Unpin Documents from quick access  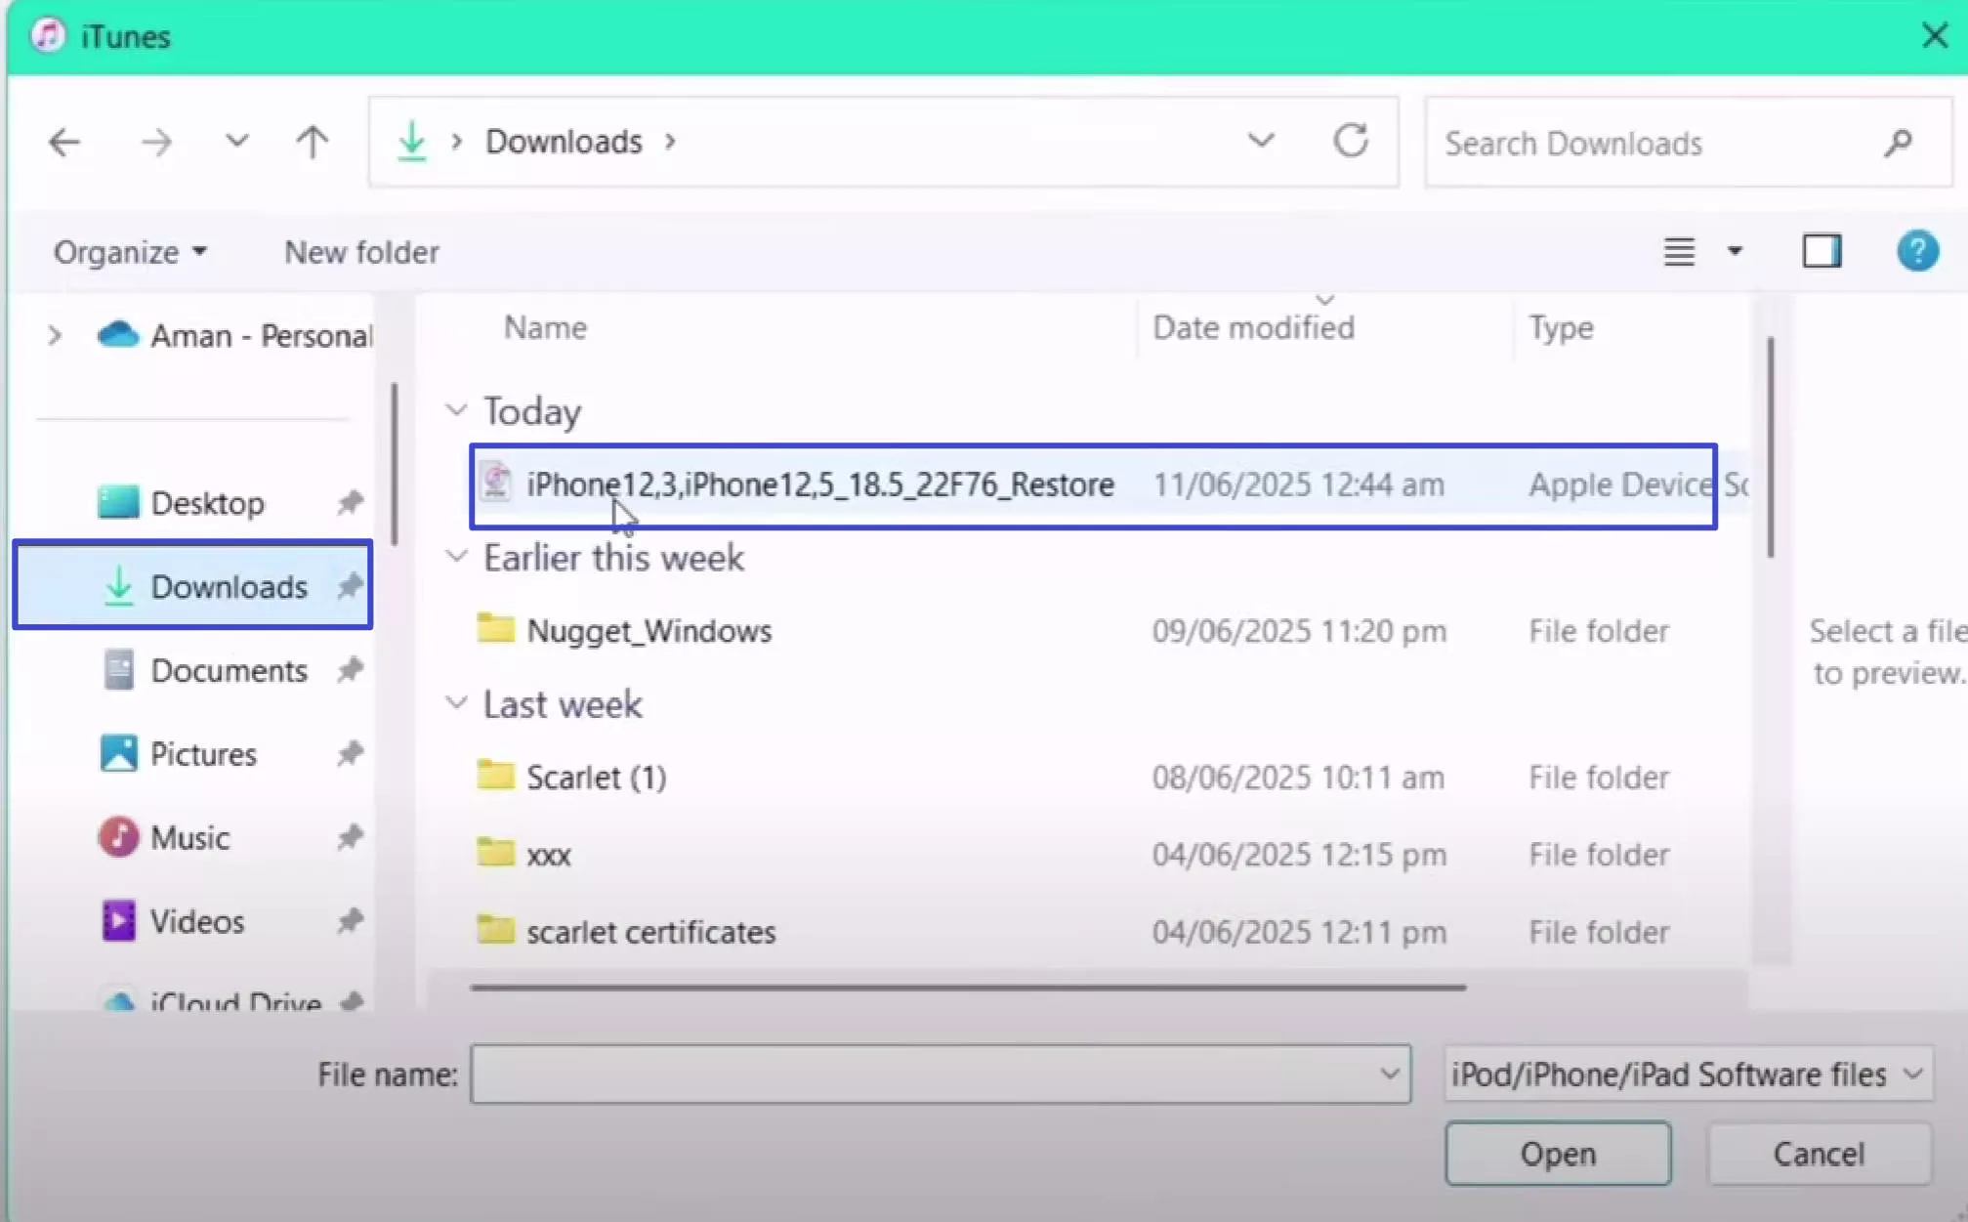350,670
